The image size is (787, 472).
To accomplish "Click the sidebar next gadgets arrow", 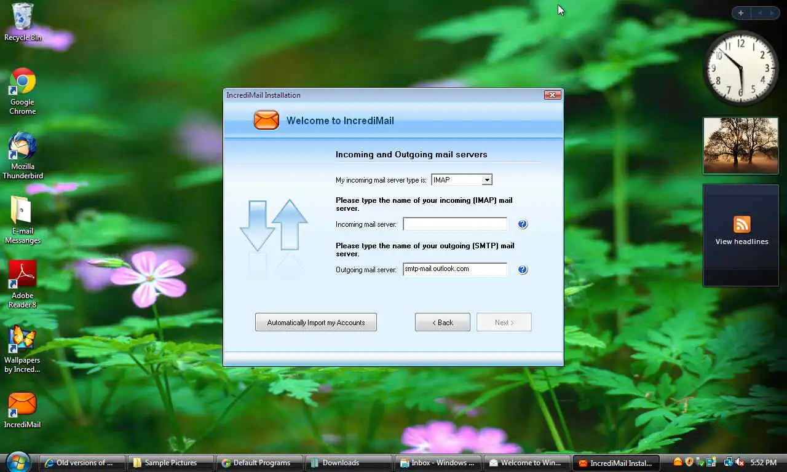I will click(x=772, y=13).
